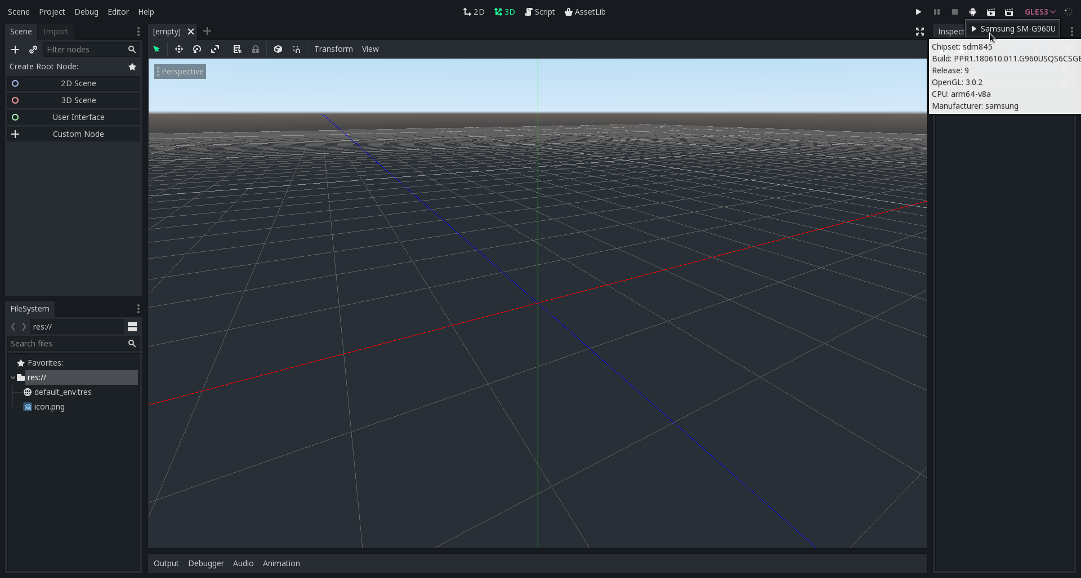This screenshot has width=1081, height=578.
Task: Toggle use local space cube
Action: 278,50
